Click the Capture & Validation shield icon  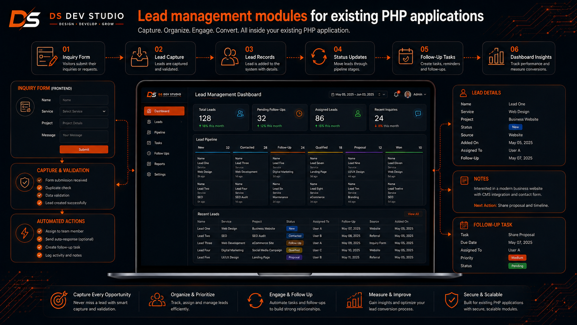[25, 182]
